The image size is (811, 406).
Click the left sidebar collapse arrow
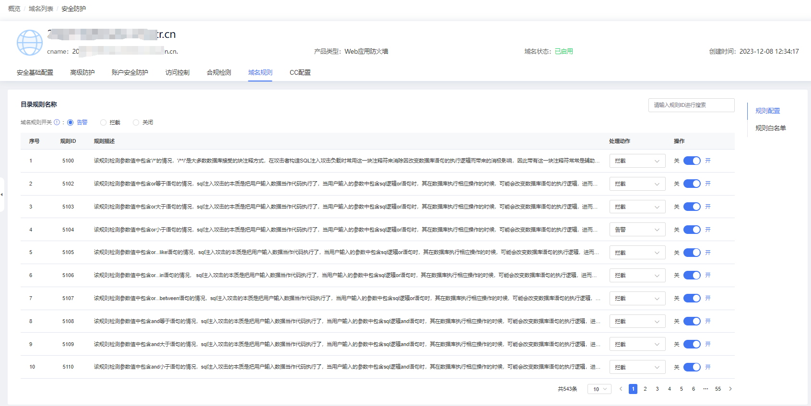[2, 195]
